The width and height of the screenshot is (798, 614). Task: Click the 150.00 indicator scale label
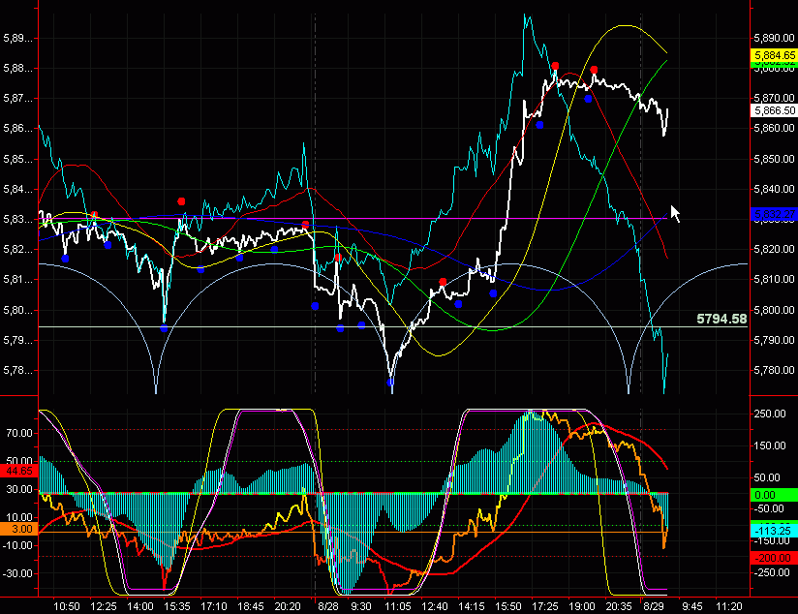(770, 445)
